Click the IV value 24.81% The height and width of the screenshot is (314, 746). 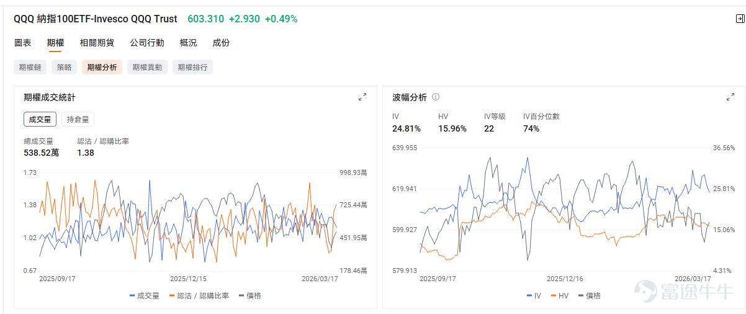pyautogui.click(x=407, y=128)
